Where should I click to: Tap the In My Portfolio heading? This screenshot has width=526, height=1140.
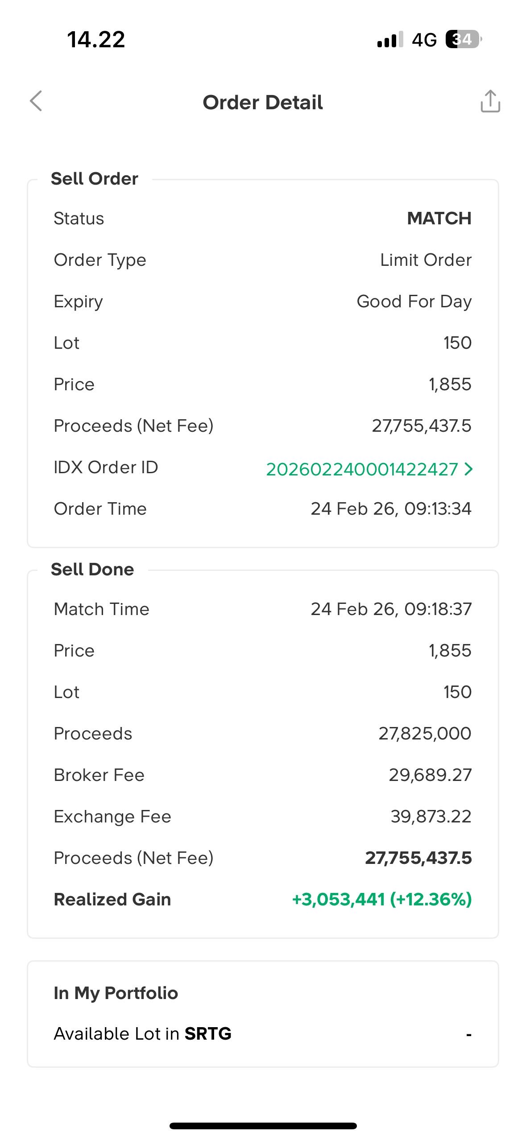(116, 993)
